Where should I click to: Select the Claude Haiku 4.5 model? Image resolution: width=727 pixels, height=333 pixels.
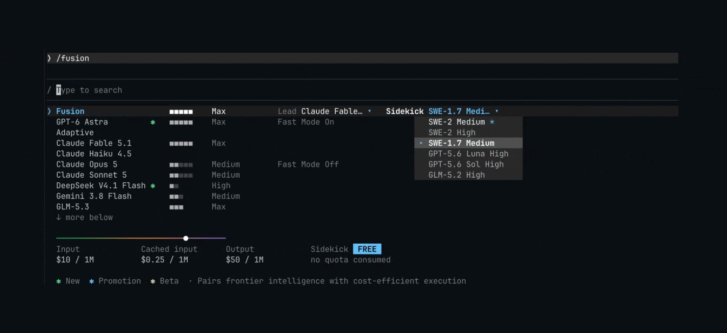tap(94, 154)
